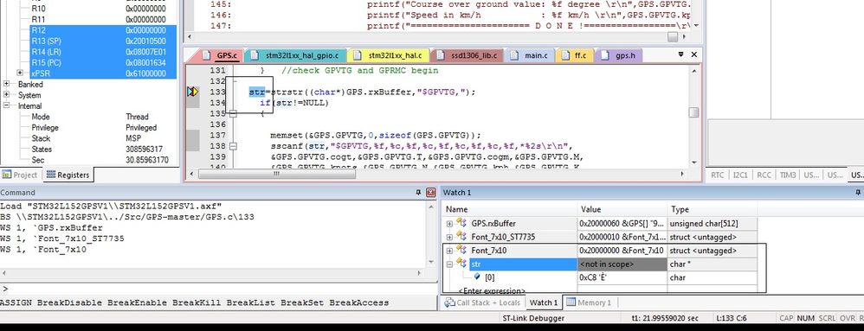Pin the Command window

click(x=417, y=193)
